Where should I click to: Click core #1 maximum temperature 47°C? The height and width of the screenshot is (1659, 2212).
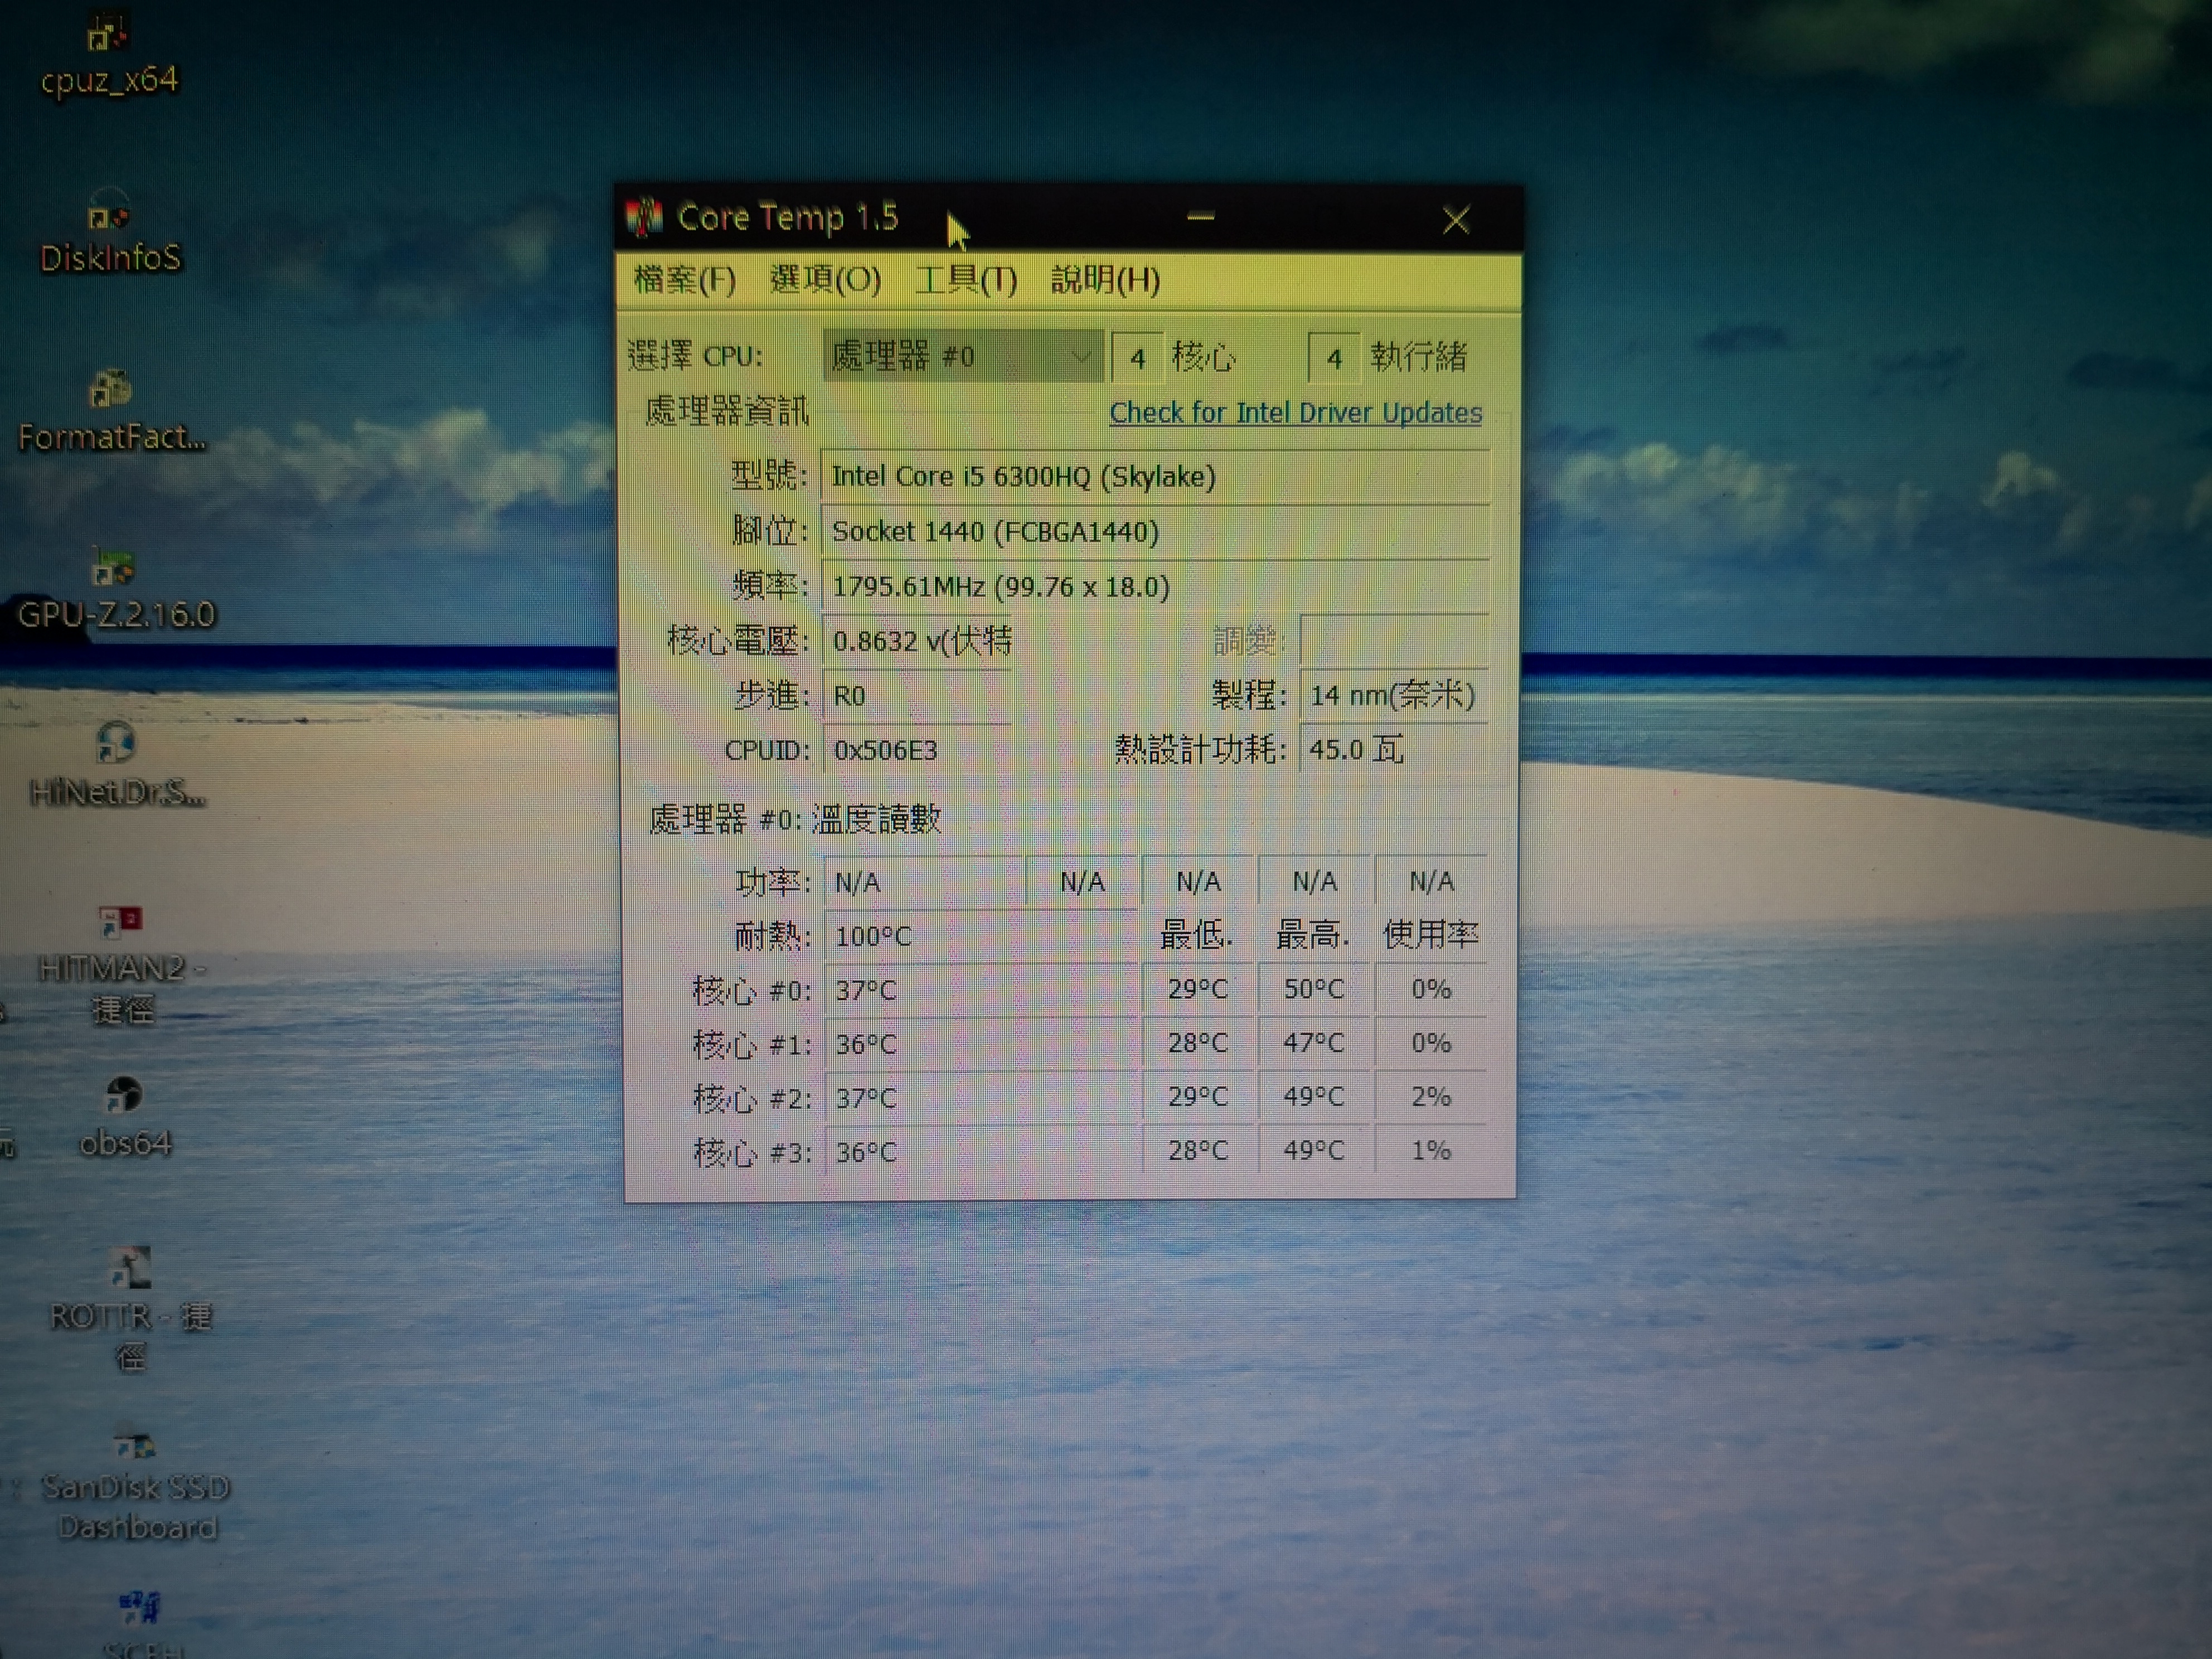(x=1314, y=1043)
